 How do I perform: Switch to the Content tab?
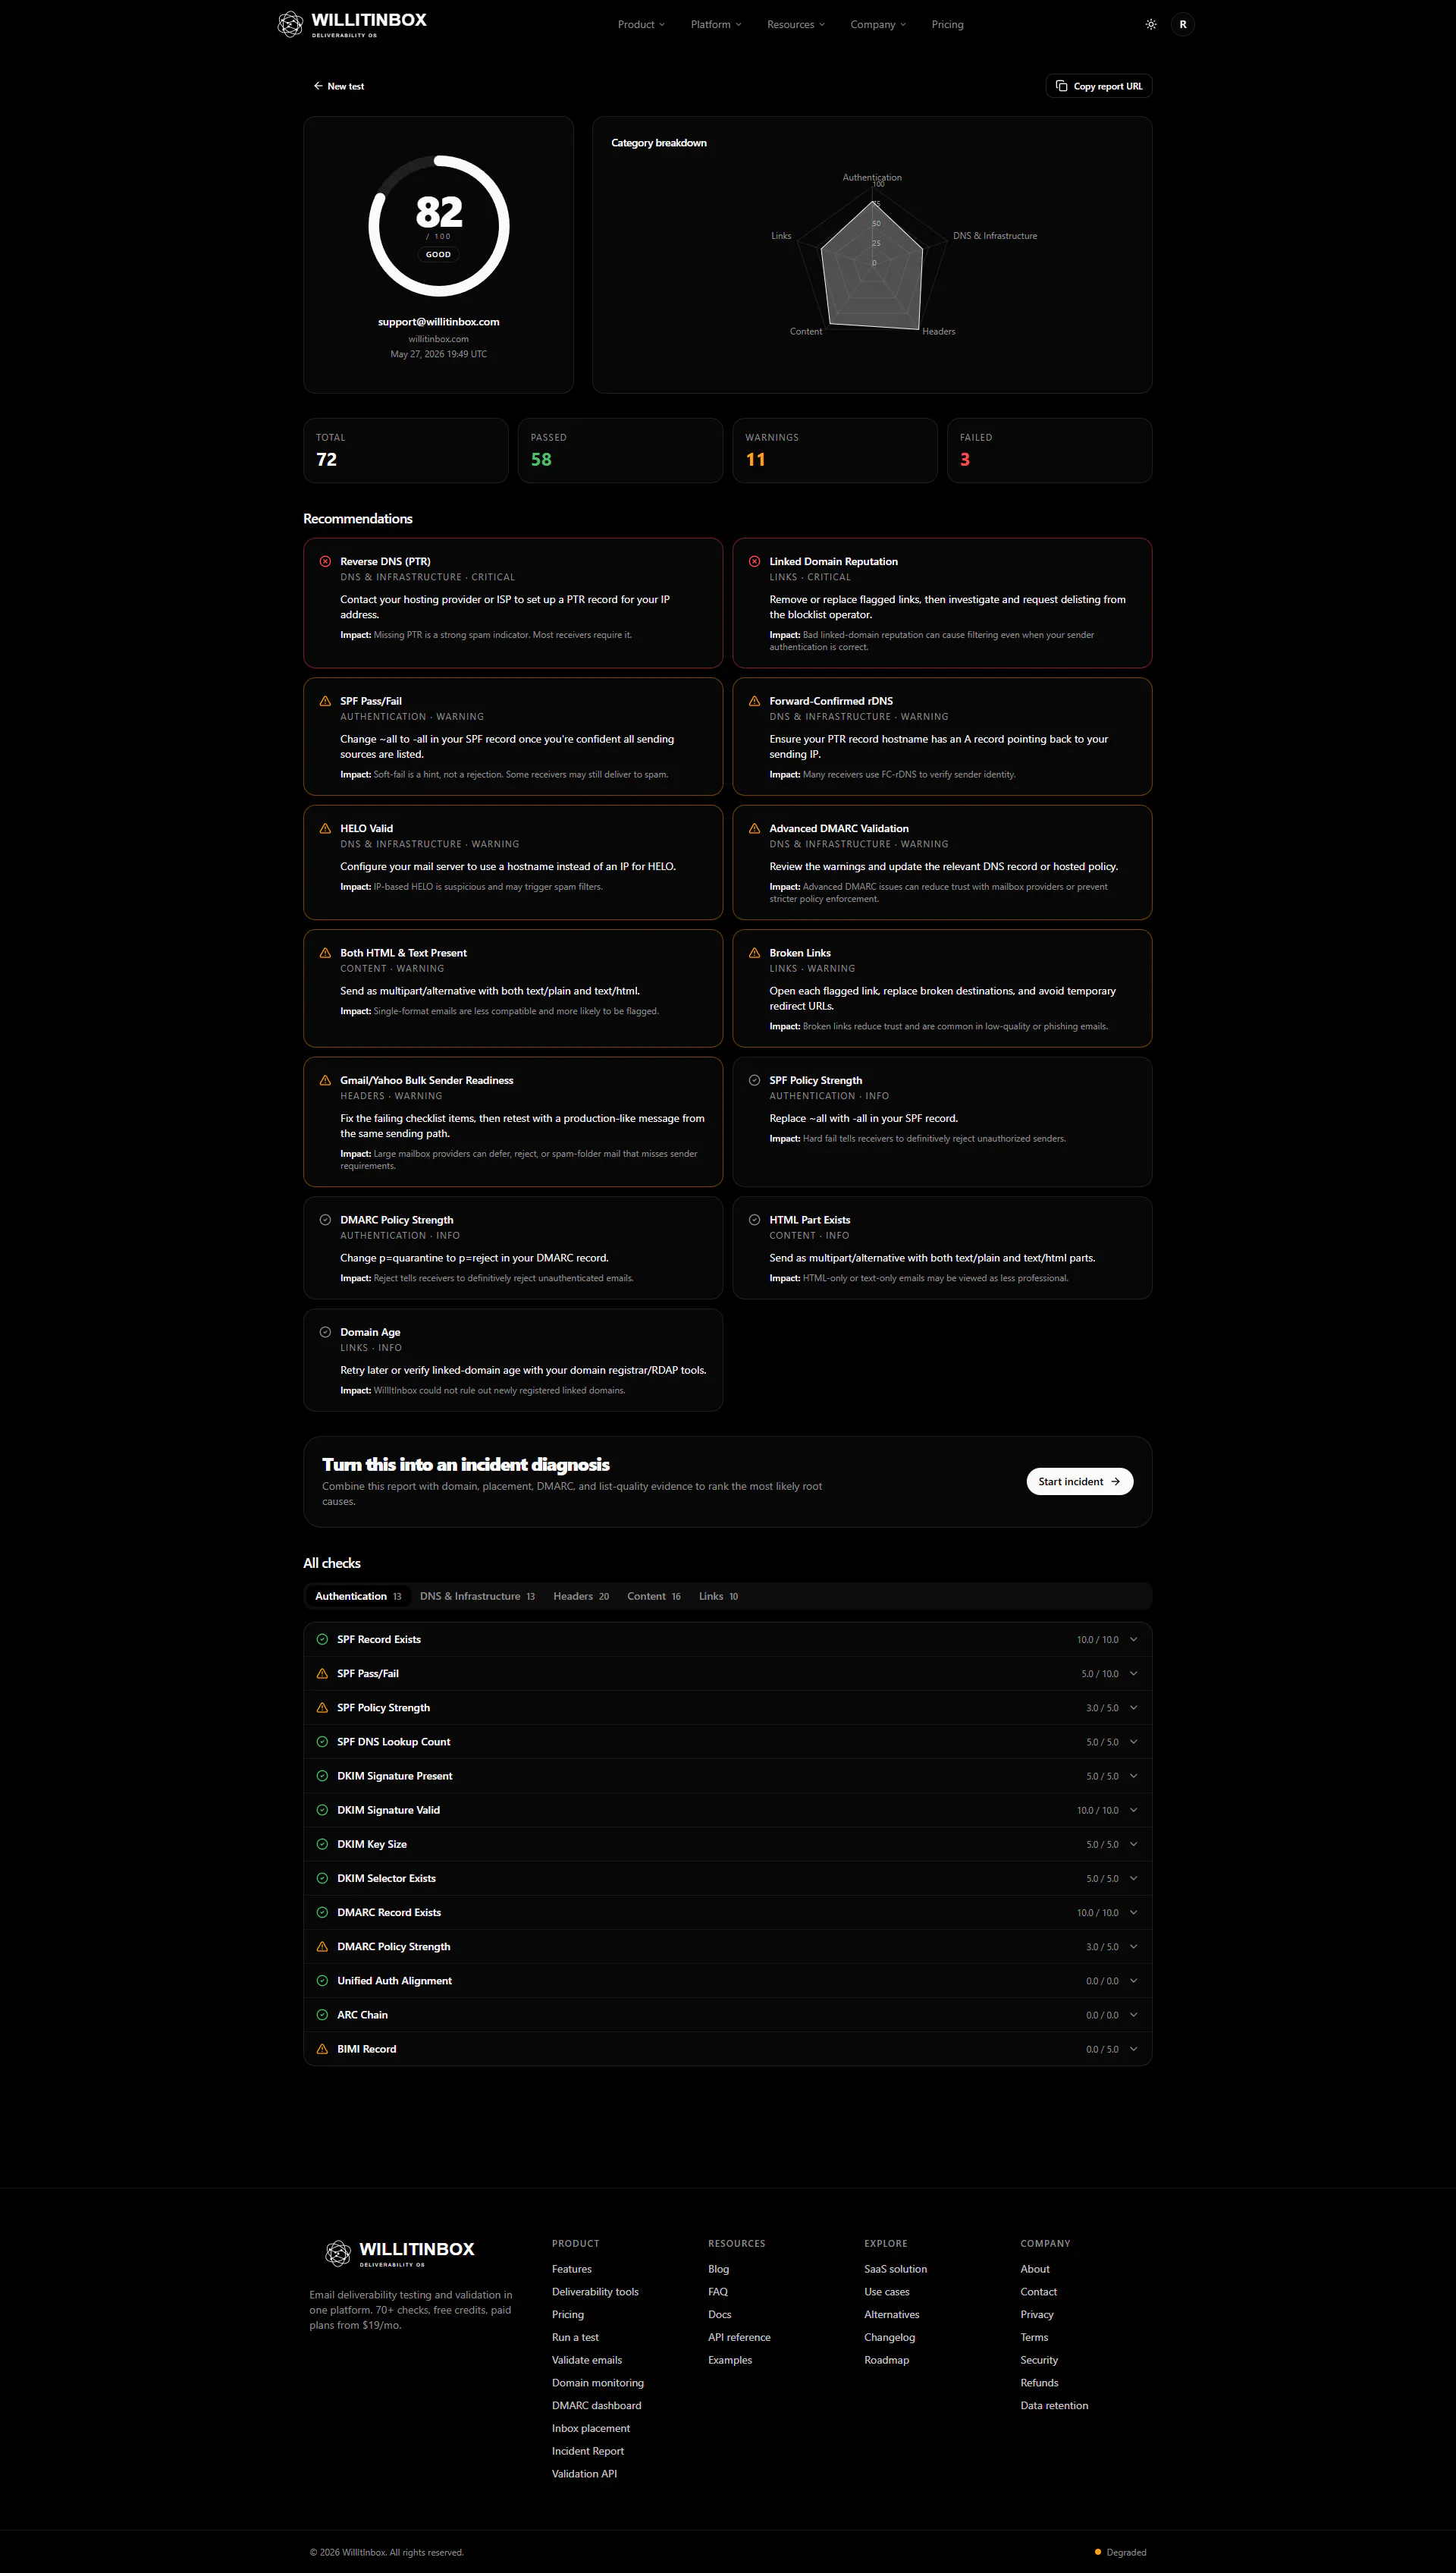654,1596
